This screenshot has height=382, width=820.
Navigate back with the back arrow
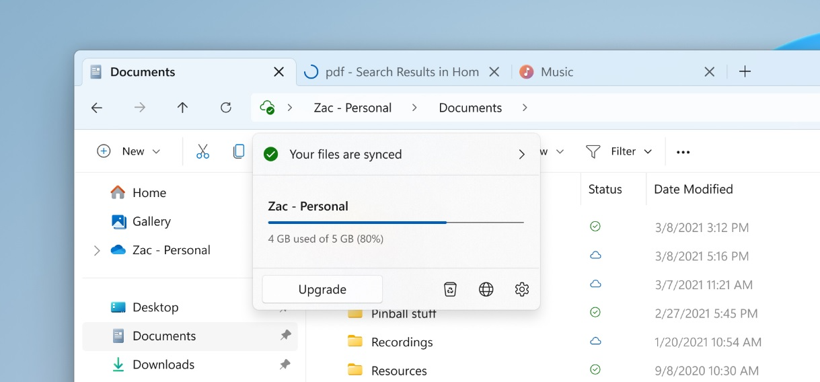(x=97, y=108)
